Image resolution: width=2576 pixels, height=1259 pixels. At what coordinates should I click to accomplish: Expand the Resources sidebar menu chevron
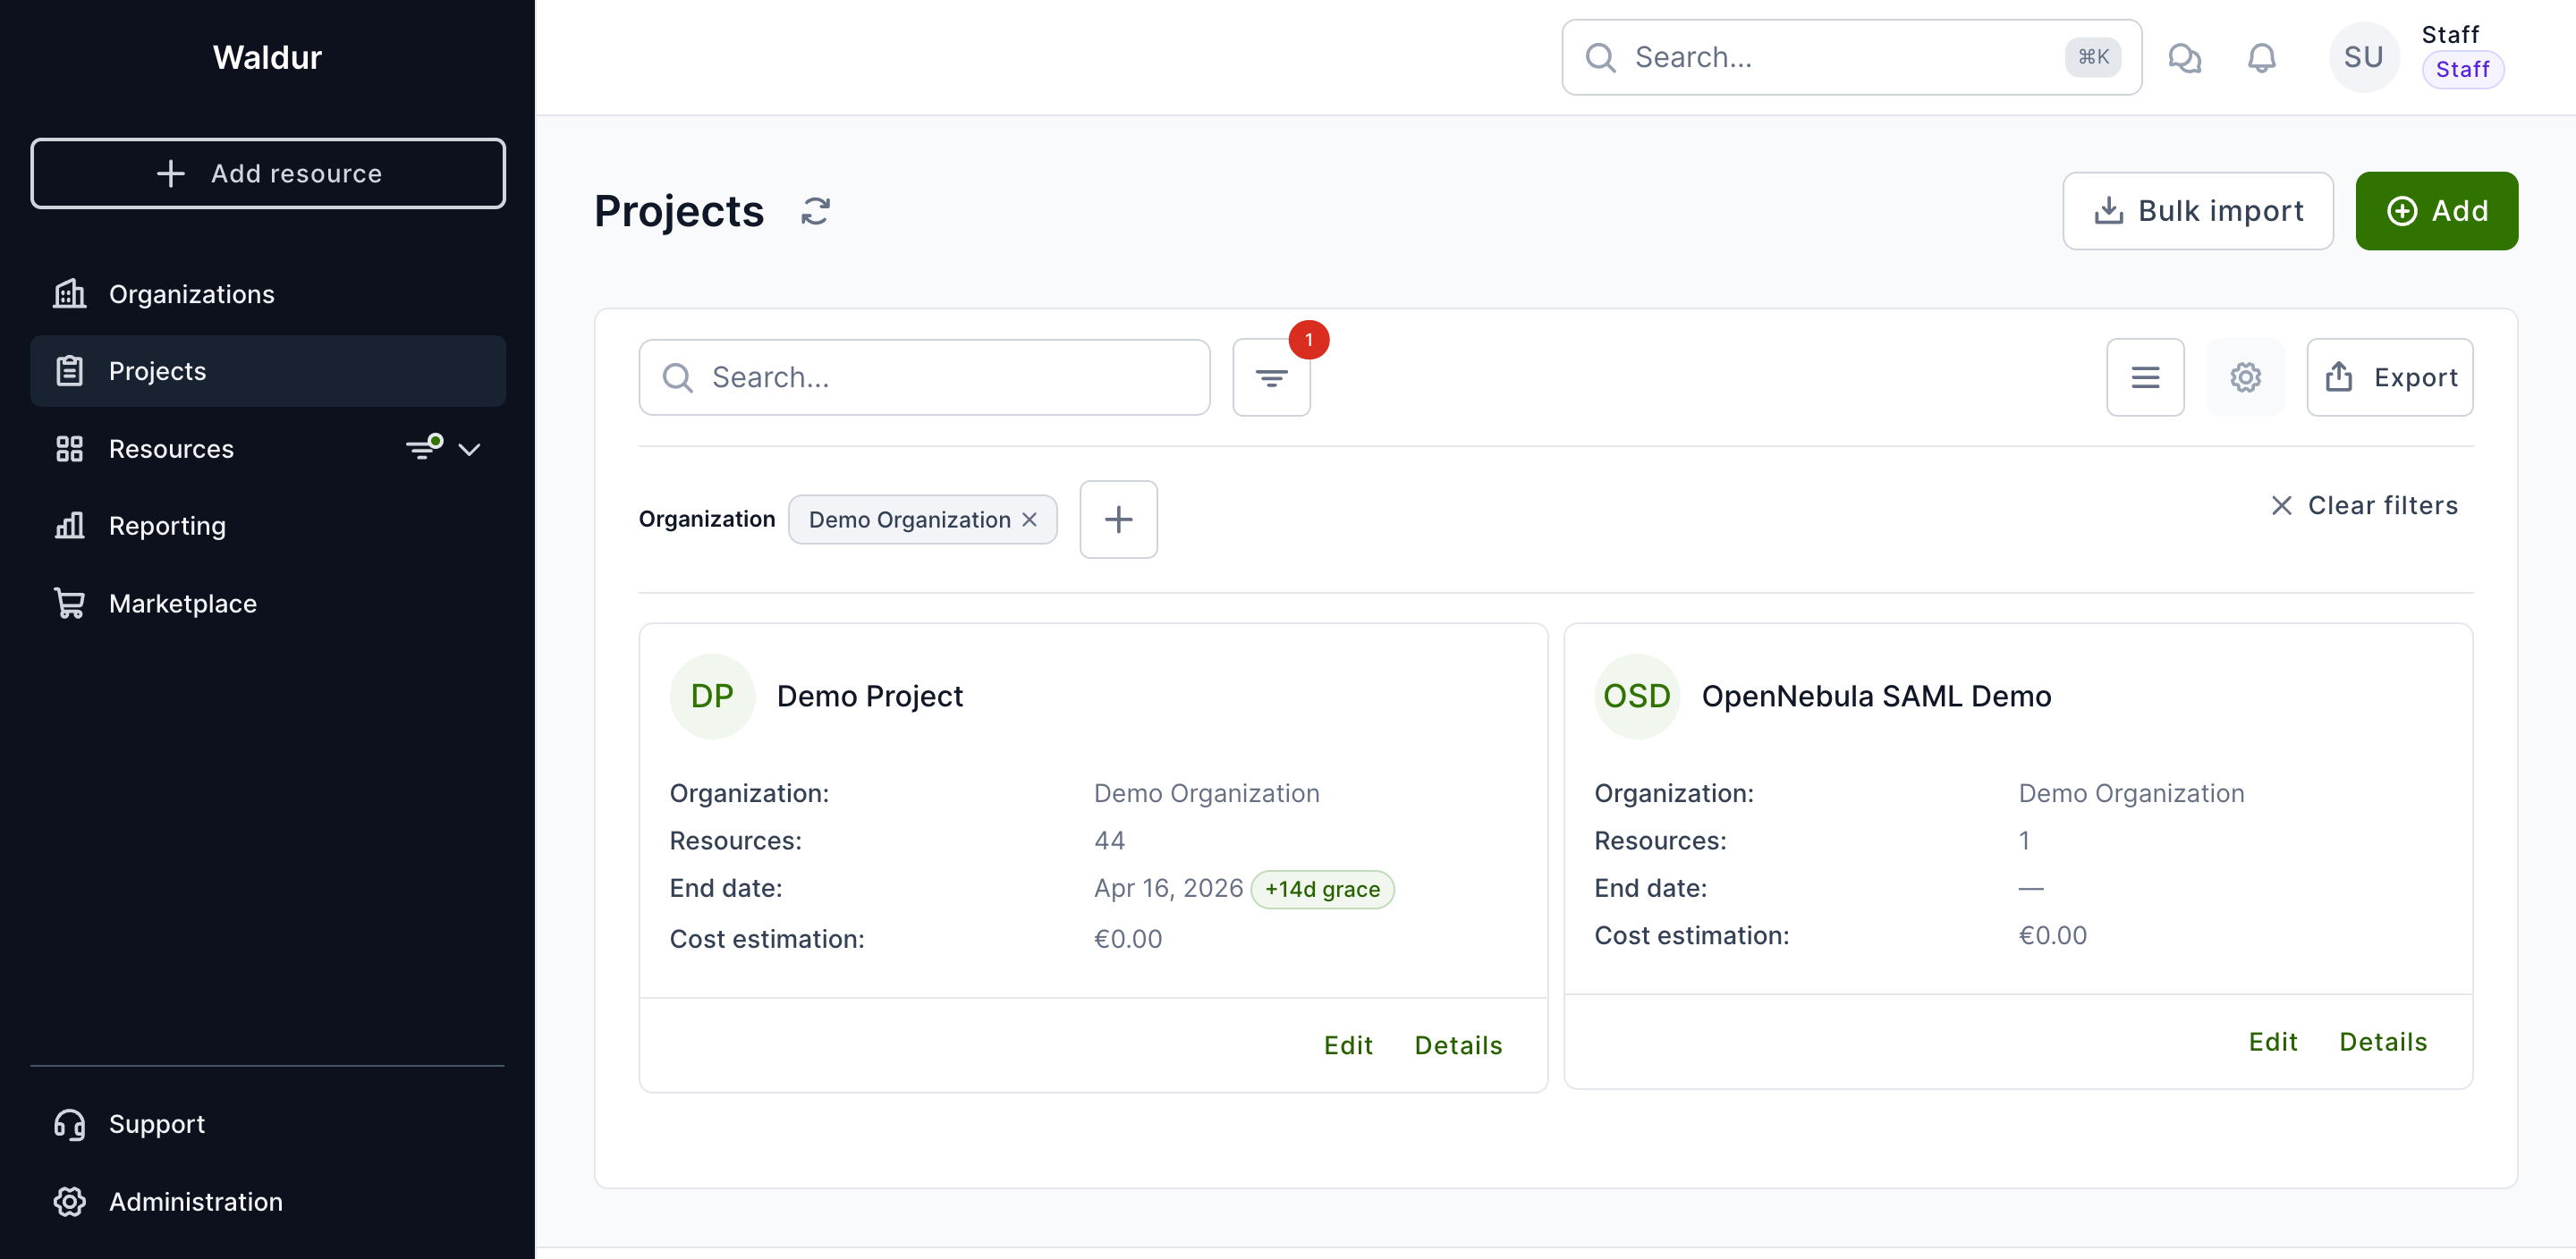(x=469, y=449)
